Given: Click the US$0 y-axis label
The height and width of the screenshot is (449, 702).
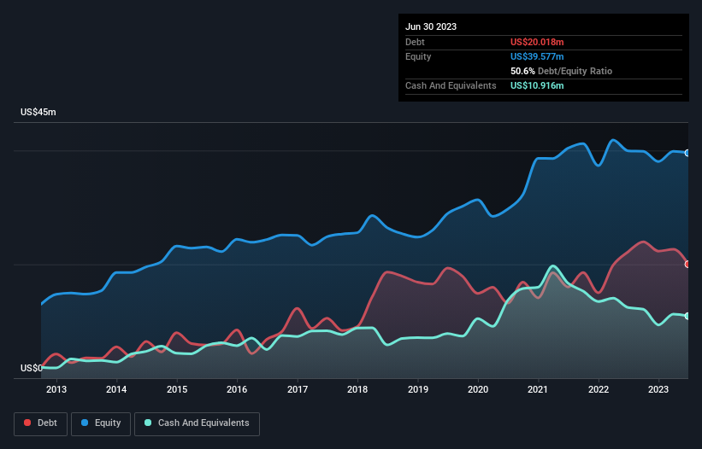Looking at the screenshot, I should click(32, 368).
